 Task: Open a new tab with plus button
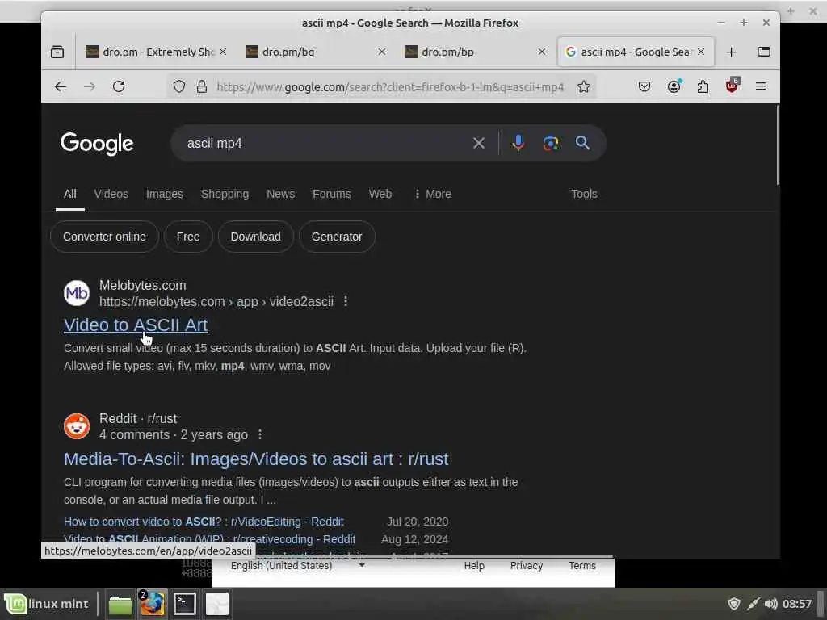click(x=731, y=52)
